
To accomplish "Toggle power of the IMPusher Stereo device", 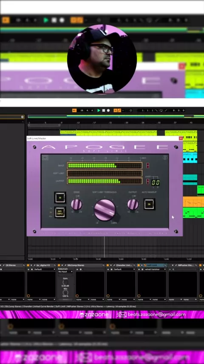I will coord(170,265).
